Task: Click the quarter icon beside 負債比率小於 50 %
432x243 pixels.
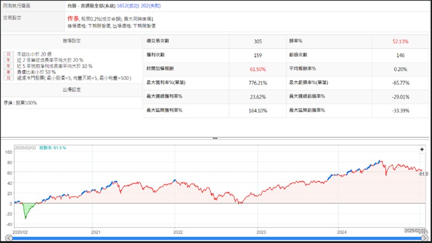Action: 8,72
